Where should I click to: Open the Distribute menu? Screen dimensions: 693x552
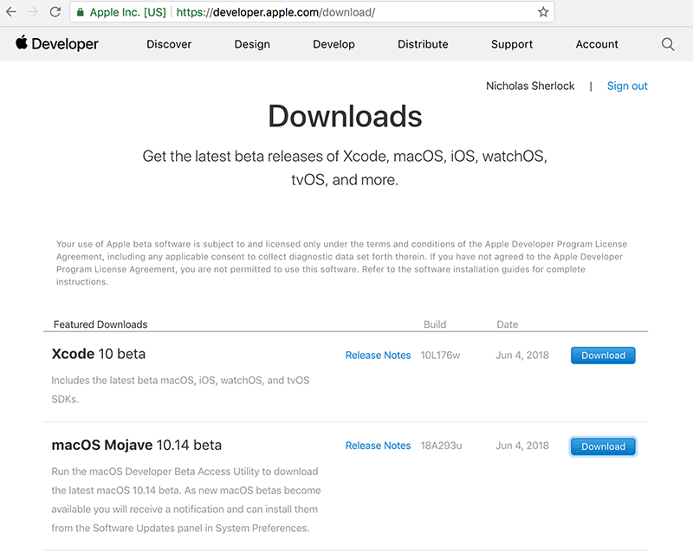423,44
